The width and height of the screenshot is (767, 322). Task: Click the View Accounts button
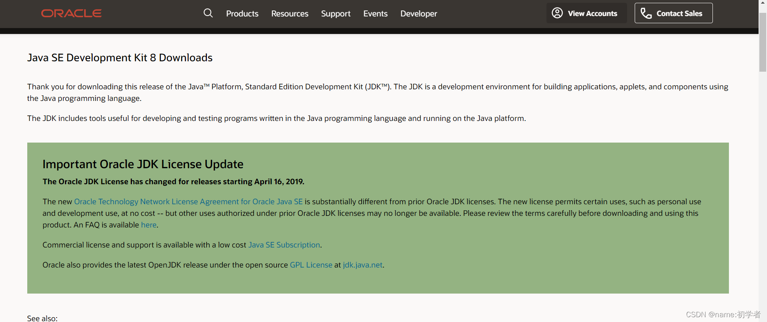click(587, 13)
